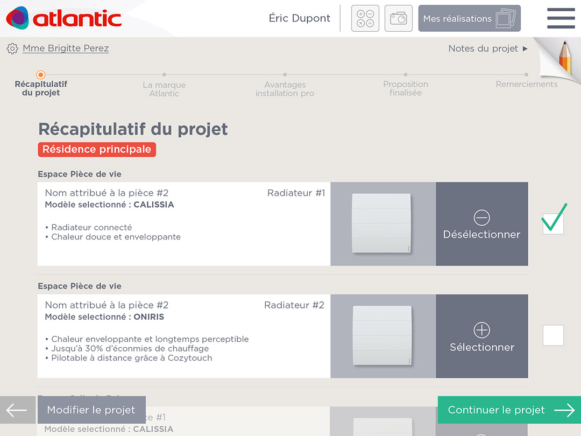The height and width of the screenshot is (436, 581).
Task: Click the settings gear beside Mme Brigitte Perez
Action: [x=12, y=48]
